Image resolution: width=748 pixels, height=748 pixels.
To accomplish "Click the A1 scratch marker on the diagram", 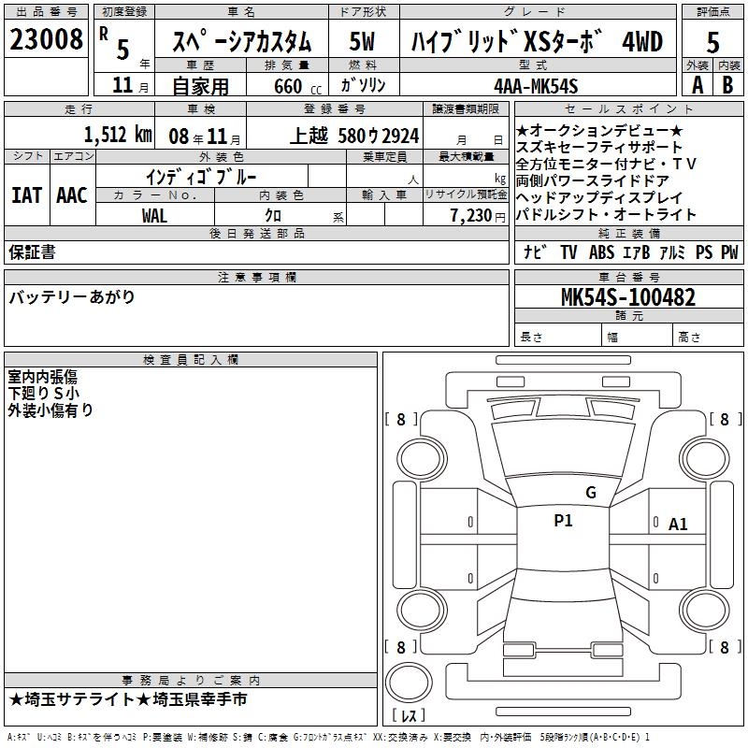I will click(678, 525).
